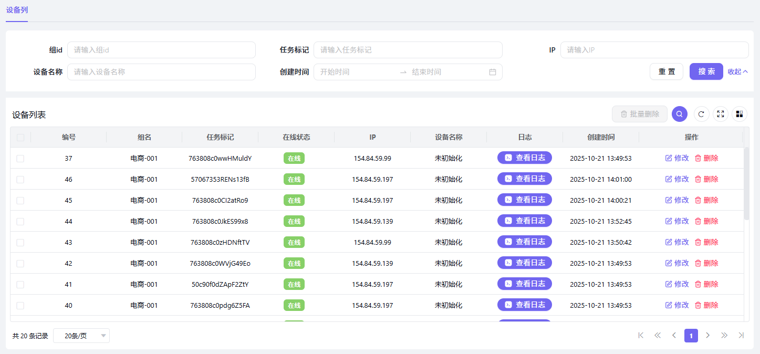Collapse the search form with 收起
The image size is (760, 354).
click(x=737, y=72)
